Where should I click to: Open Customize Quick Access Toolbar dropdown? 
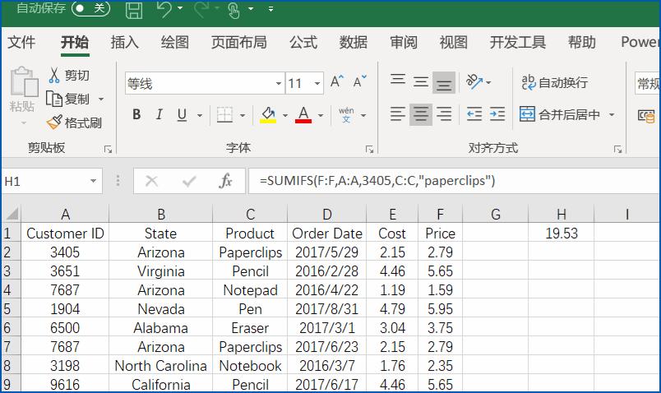270,8
